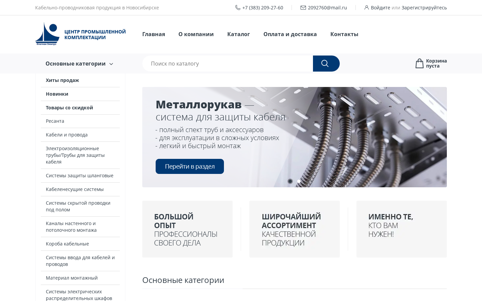Open the Оплата и доставка menu item
Viewport: 482px width, 301px height.
click(290, 34)
